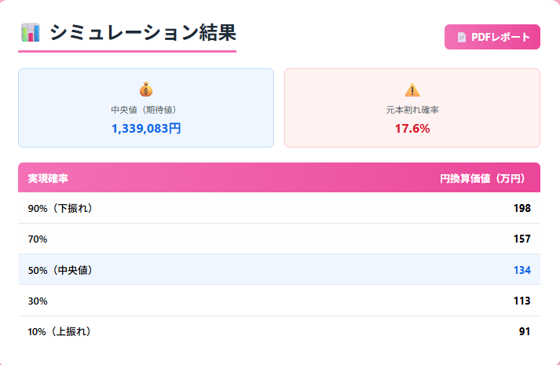560x365 pixels.
Task: Click the warning triangle icon
Action: pos(412,89)
